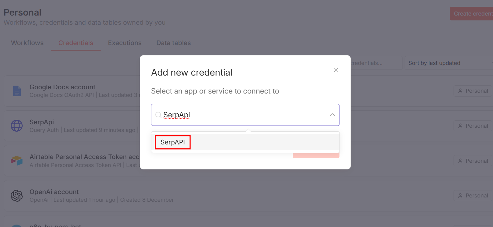Click the Airtable logo icon

pyautogui.click(x=17, y=161)
